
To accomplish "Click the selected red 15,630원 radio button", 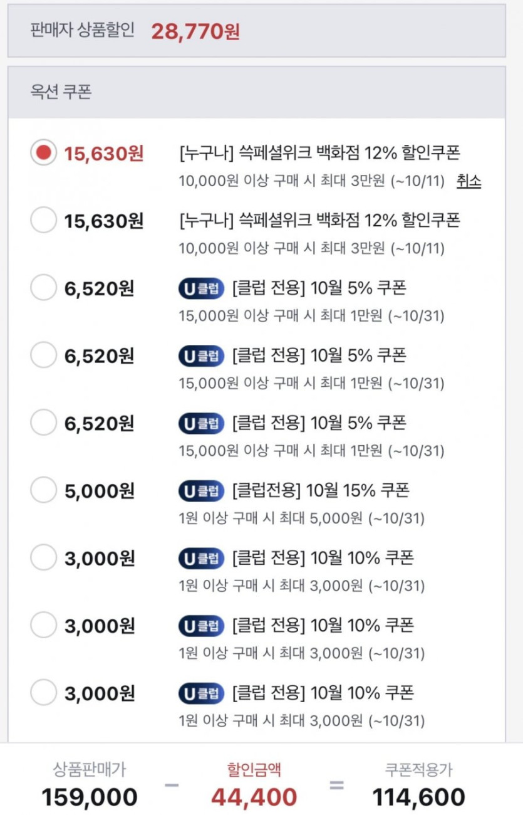I will [x=43, y=153].
